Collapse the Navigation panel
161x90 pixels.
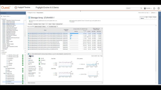[25, 13]
